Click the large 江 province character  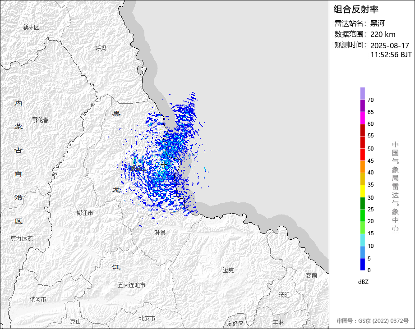click(x=116, y=267)
